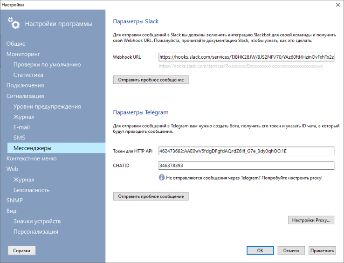Open Персонализация settings page
The image size is (344, 263).
tap(35, 232)
